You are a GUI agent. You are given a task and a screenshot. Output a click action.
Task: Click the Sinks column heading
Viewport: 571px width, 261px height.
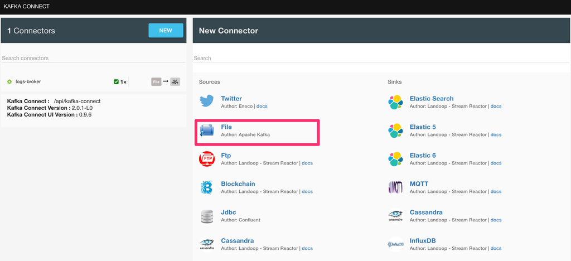[395, 82]
